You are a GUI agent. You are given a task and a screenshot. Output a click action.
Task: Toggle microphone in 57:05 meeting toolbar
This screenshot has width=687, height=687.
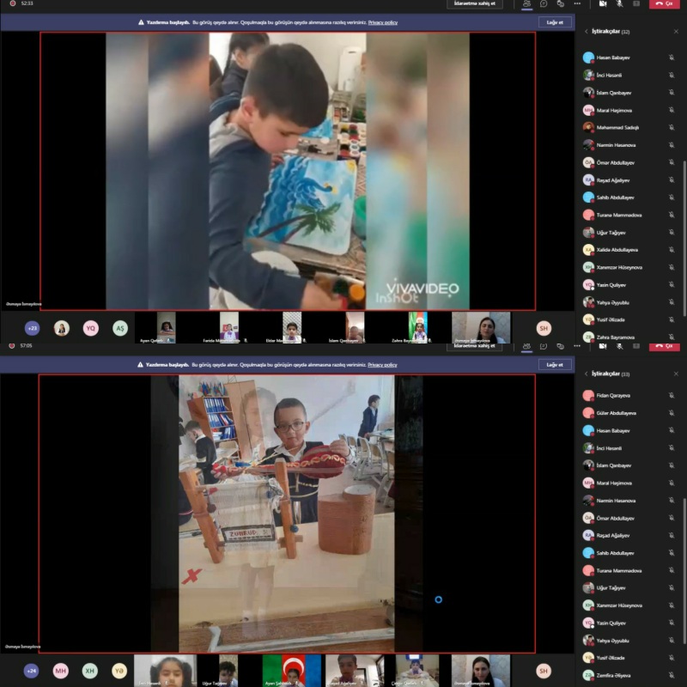point(619,346)
